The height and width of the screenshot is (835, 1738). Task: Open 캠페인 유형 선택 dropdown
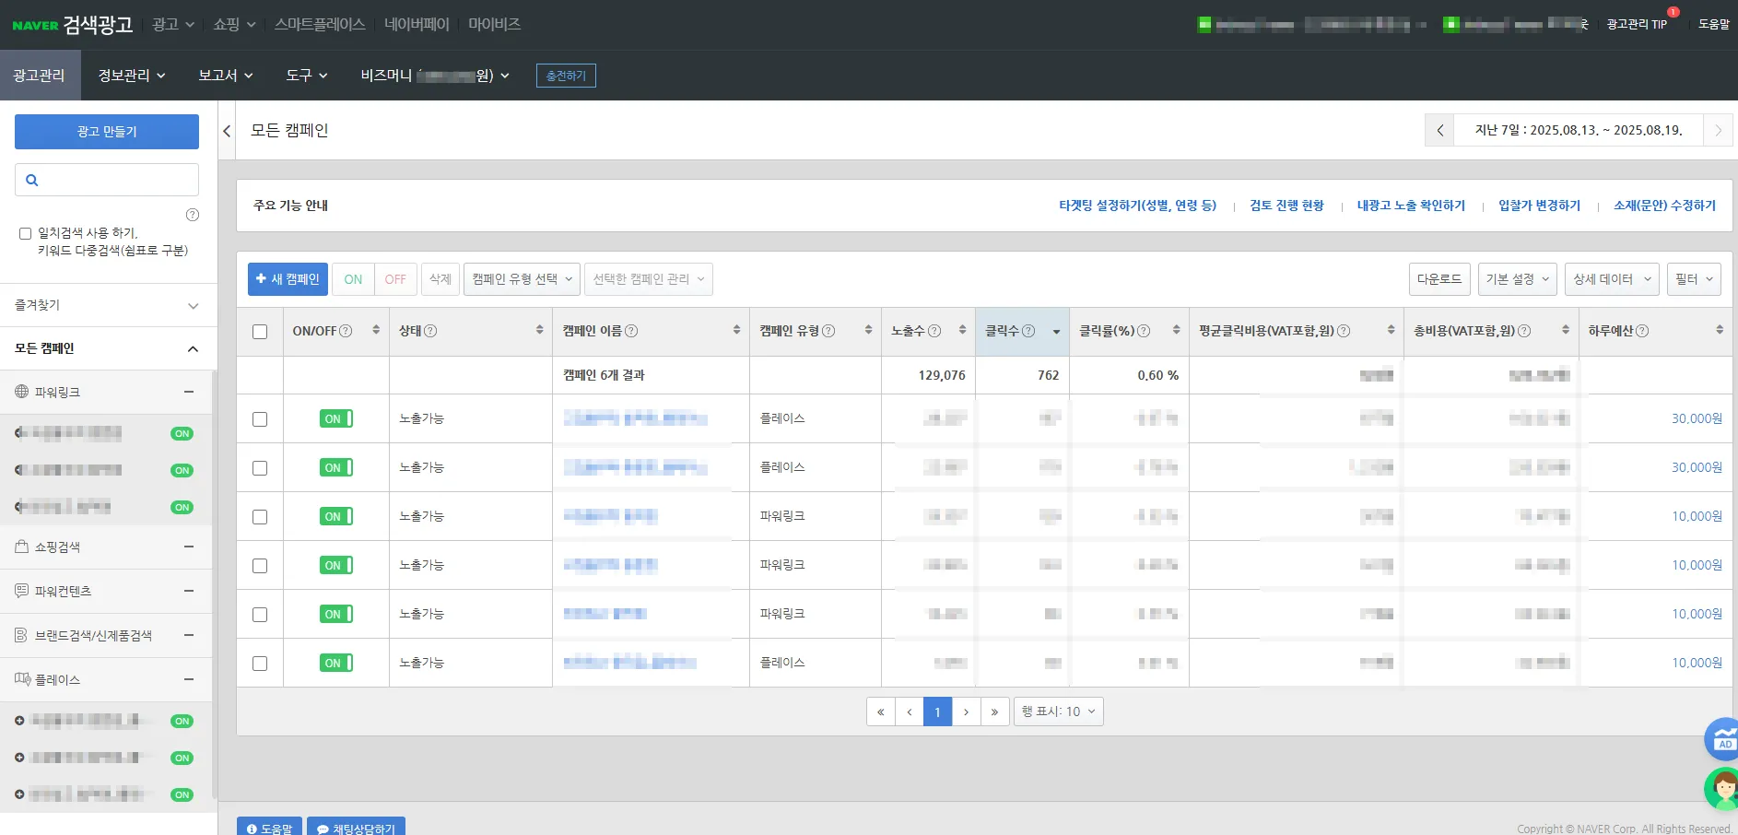click(522, 279)
